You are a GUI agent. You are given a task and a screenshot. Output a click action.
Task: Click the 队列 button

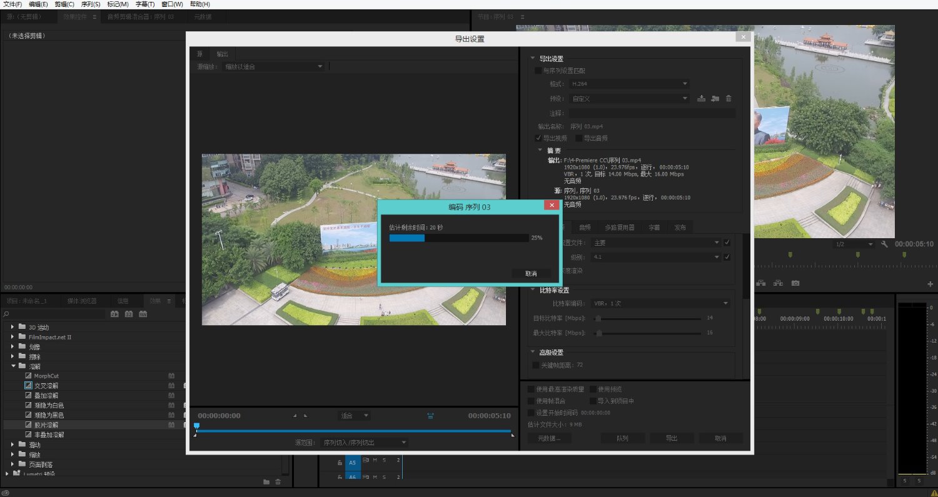click(x=622, y=438)
